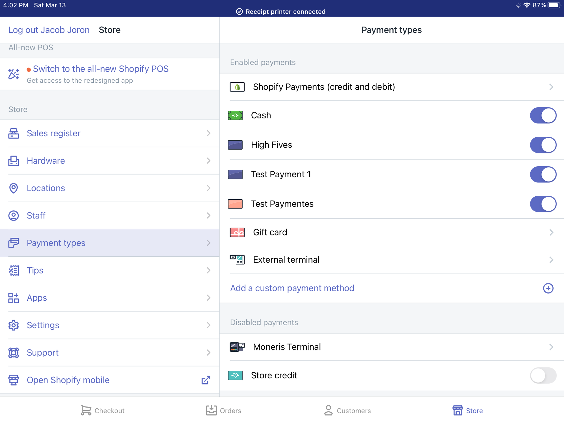Click the Test Paymentes color swatch
Image resolution: width=564 pixels, height=423 pixels.
pos(235,204)
